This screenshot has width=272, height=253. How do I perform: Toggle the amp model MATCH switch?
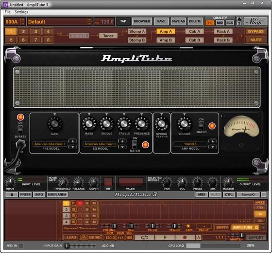coord(201,125)
